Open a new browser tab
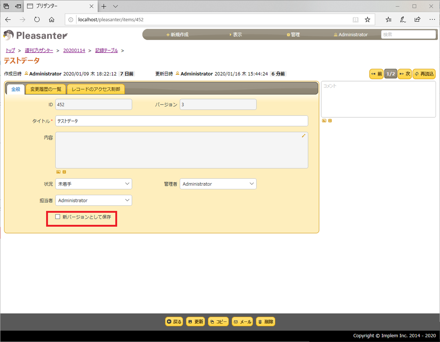Screen dimensions: 440x342 pos(104,6)
